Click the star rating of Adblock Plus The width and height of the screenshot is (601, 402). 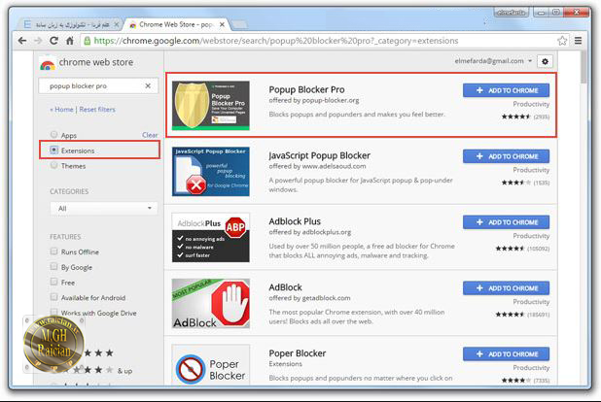pyautogui.click(x=510, y=249)
